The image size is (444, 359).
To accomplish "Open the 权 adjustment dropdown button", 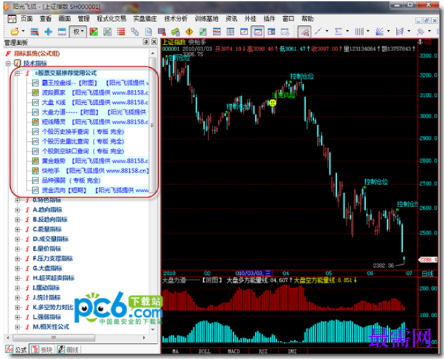I will tap(78, 32).
